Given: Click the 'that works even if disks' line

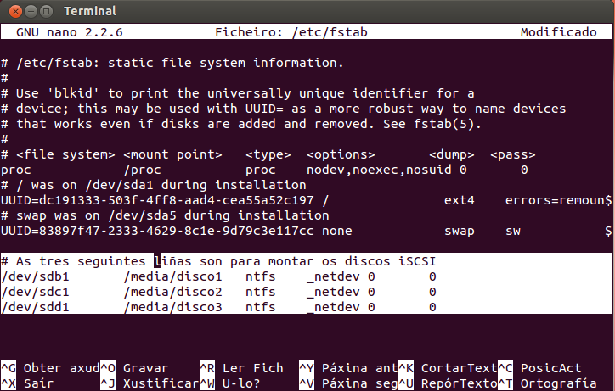Looking at the screenshot, I should (241, 124).
